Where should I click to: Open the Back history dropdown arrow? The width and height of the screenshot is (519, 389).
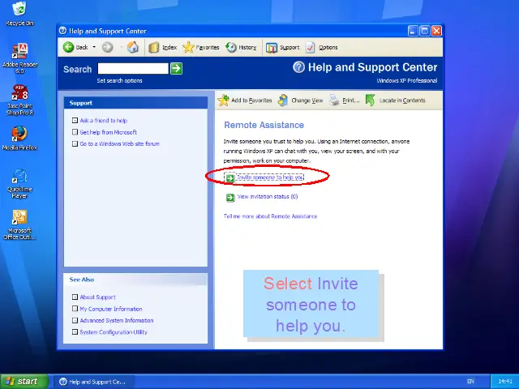[94, 47]
